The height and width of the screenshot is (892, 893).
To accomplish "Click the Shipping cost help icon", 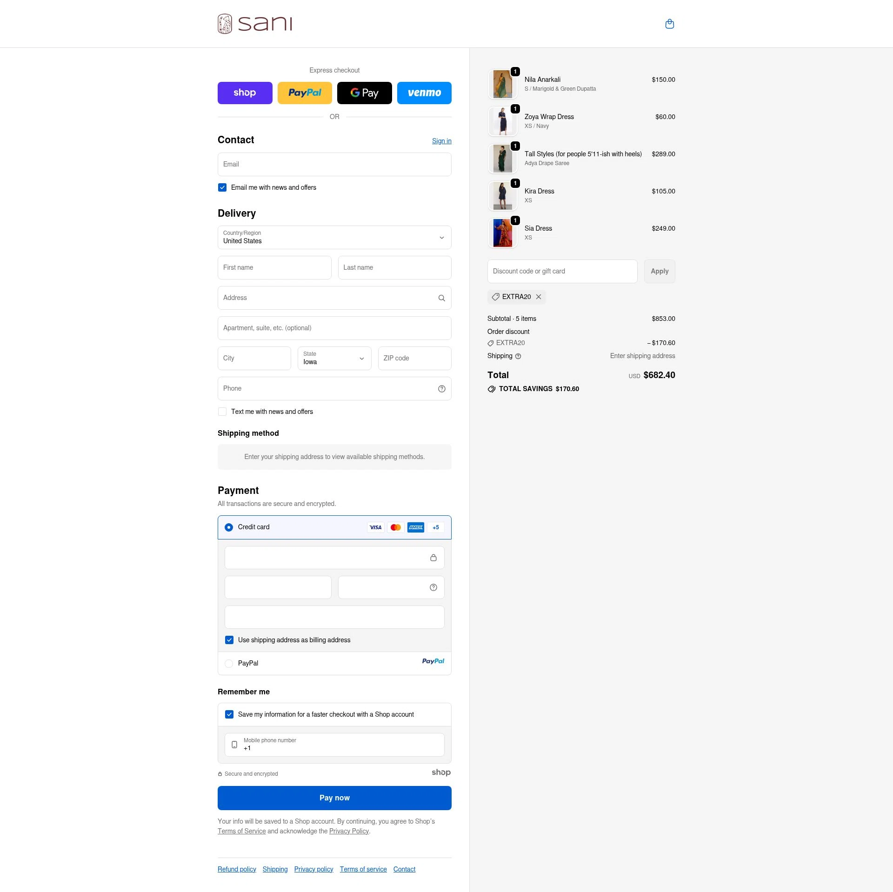I will point(518,356).
